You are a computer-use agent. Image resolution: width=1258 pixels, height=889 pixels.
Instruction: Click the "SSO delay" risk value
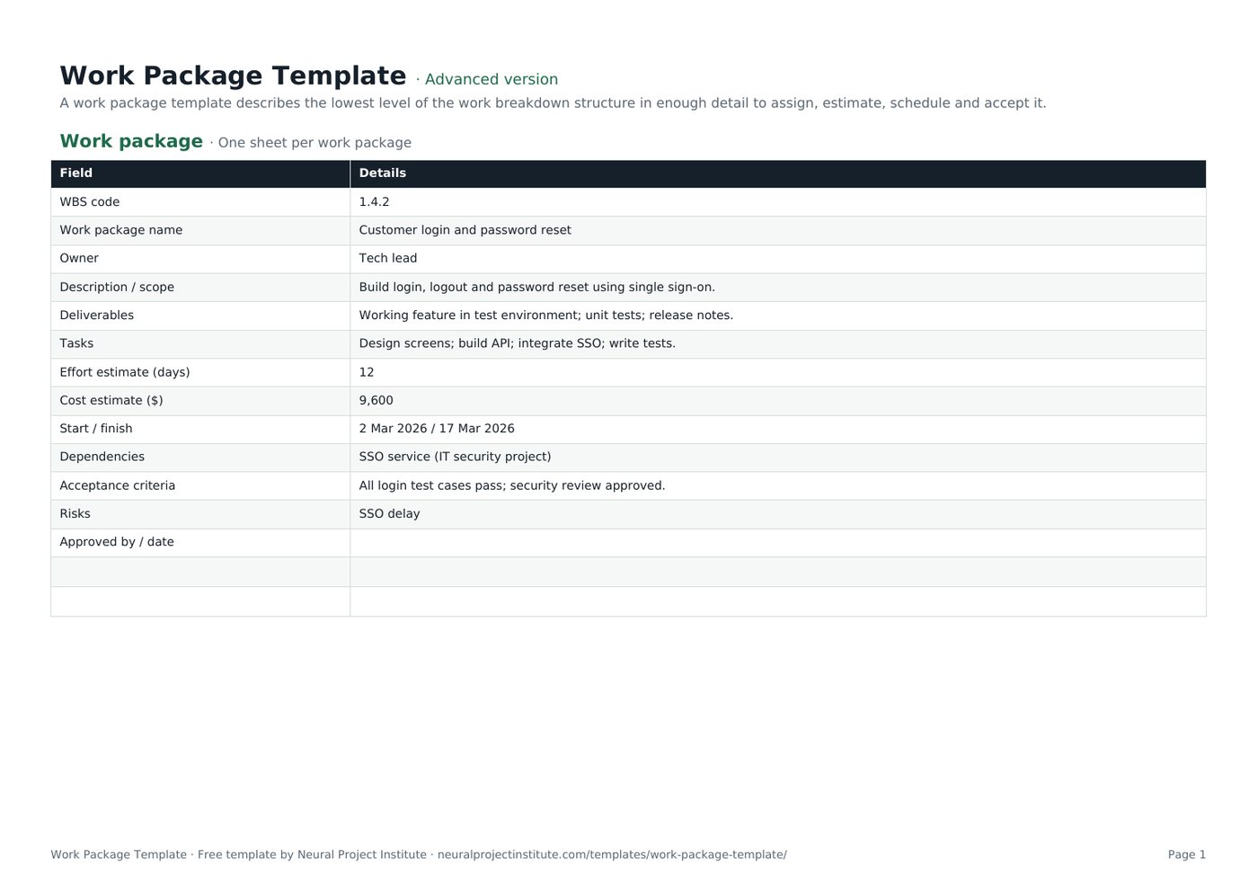point(778,514)
